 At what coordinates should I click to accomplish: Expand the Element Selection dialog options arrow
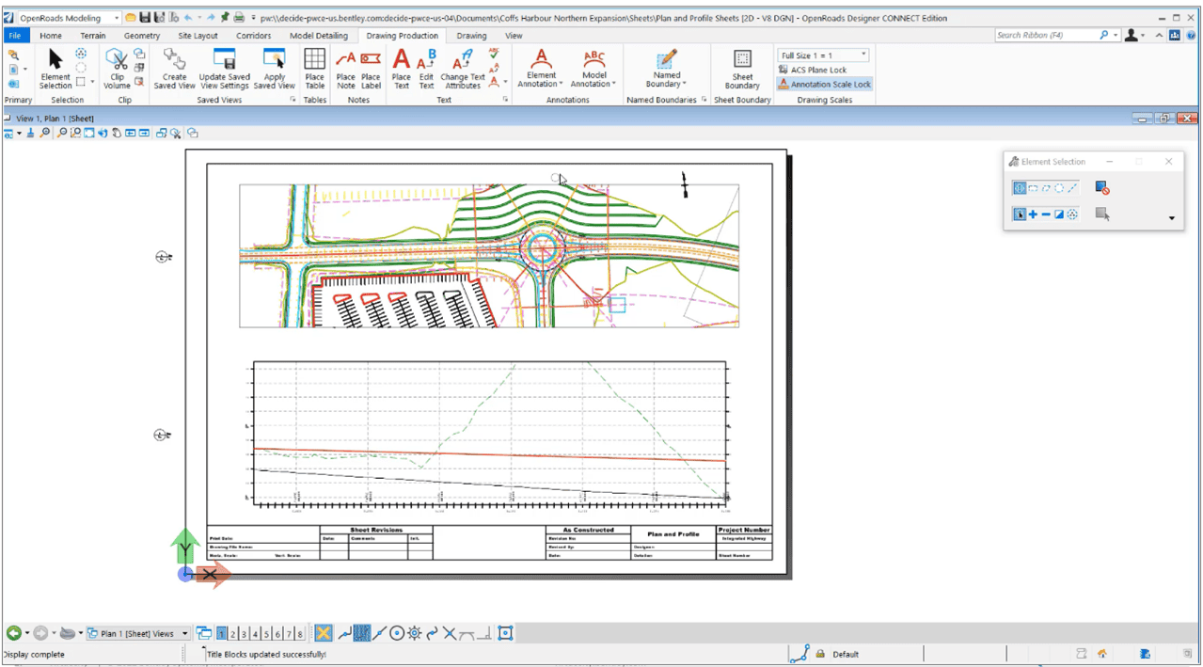click(x=1172, y=217)
